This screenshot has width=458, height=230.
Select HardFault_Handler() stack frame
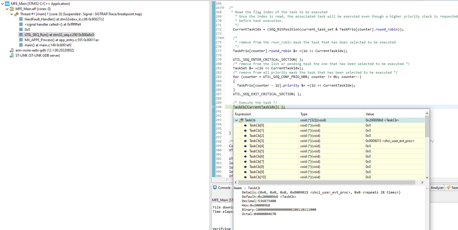[x=64, y=19]
